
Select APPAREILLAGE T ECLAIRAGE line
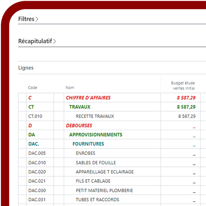coord(105,172)
